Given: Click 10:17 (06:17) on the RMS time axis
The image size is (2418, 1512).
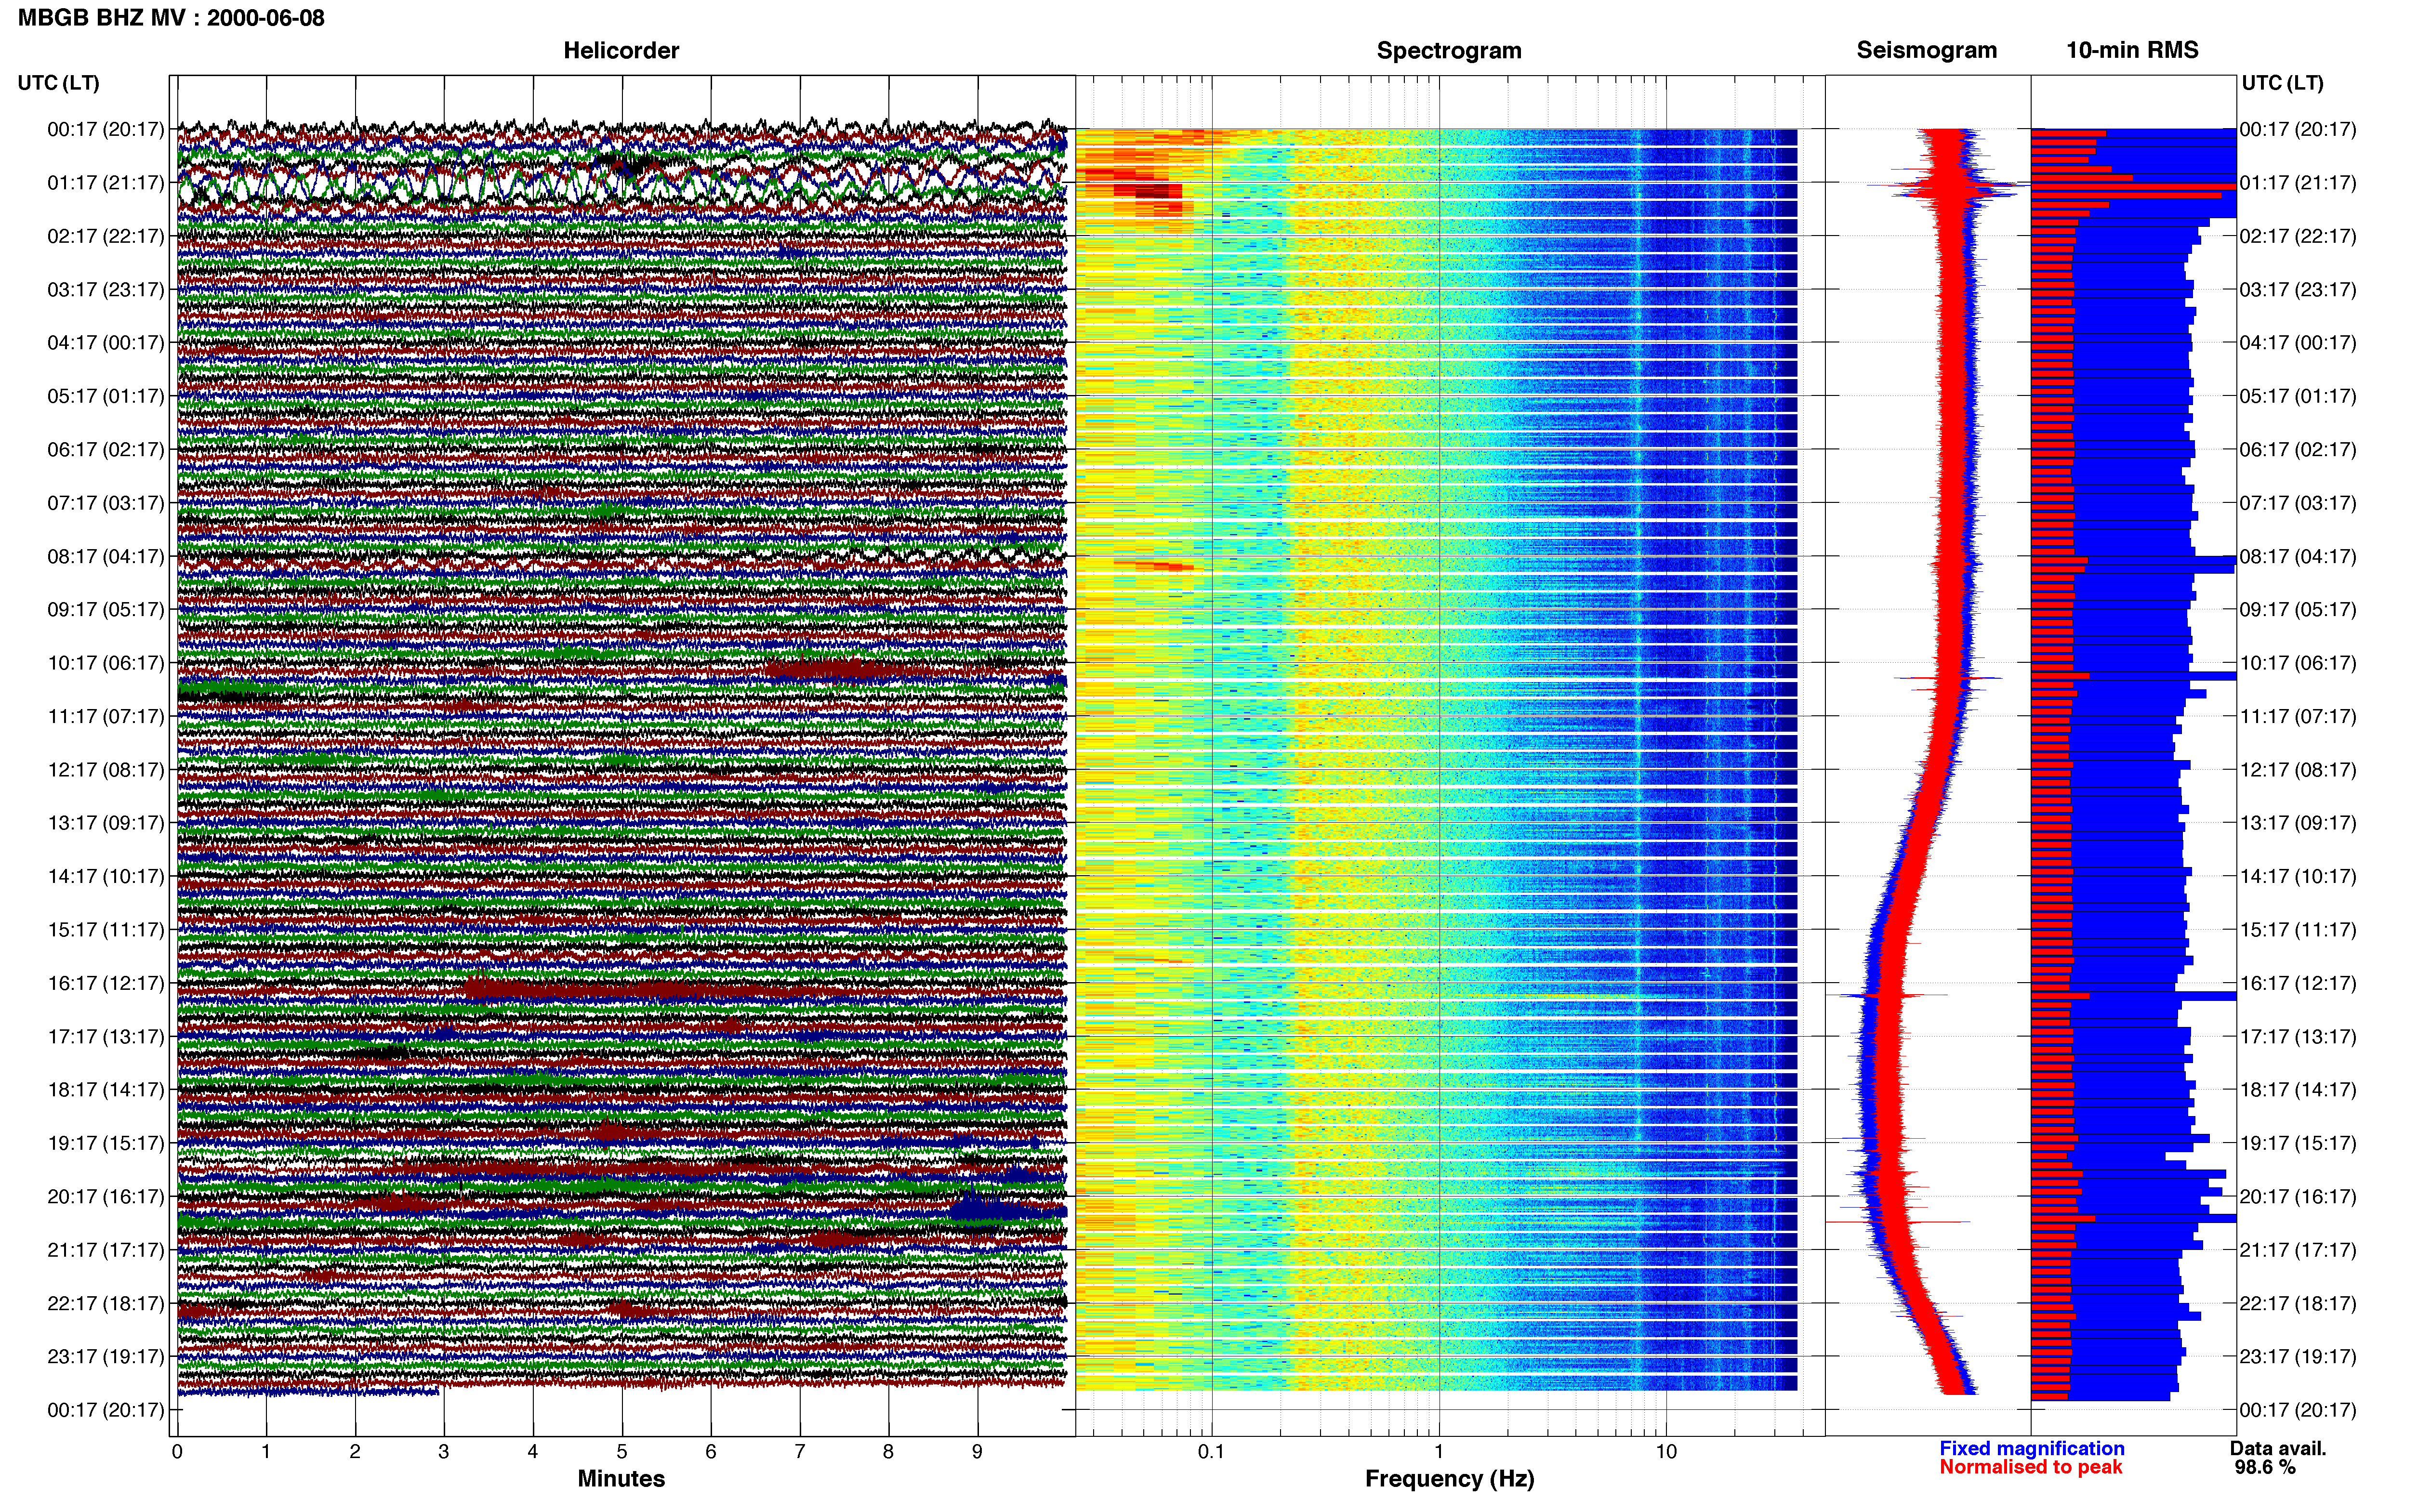Looking at the screenshot, I should tap(2298, 662).
